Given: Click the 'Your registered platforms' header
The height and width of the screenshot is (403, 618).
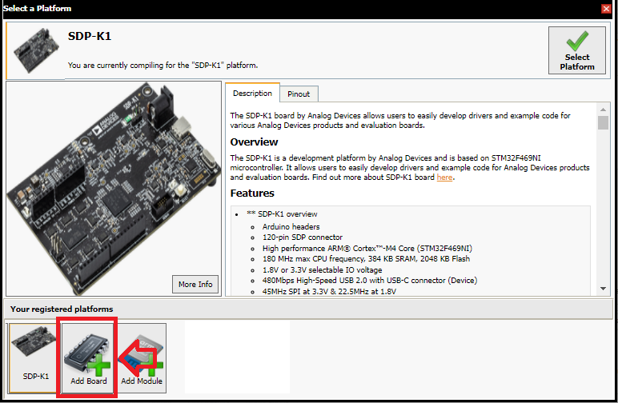Looking at the screenshot, I should (62, 309).
